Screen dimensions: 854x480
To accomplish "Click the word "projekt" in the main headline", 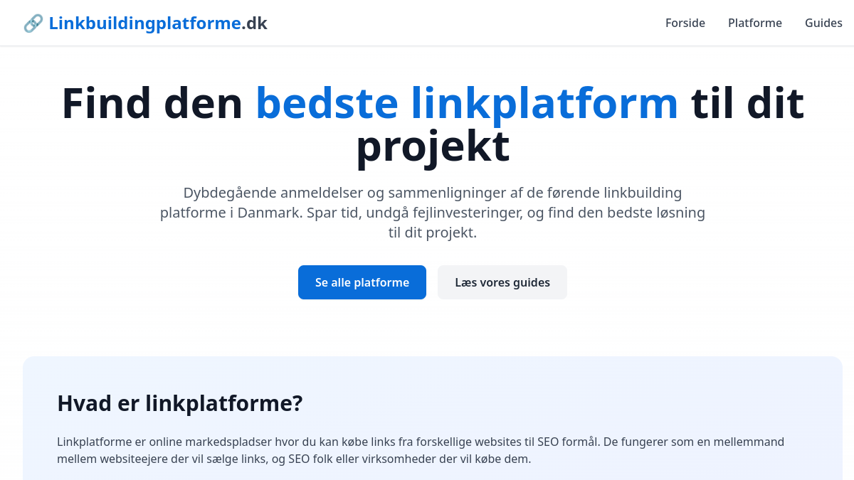I will click(432, 146).
